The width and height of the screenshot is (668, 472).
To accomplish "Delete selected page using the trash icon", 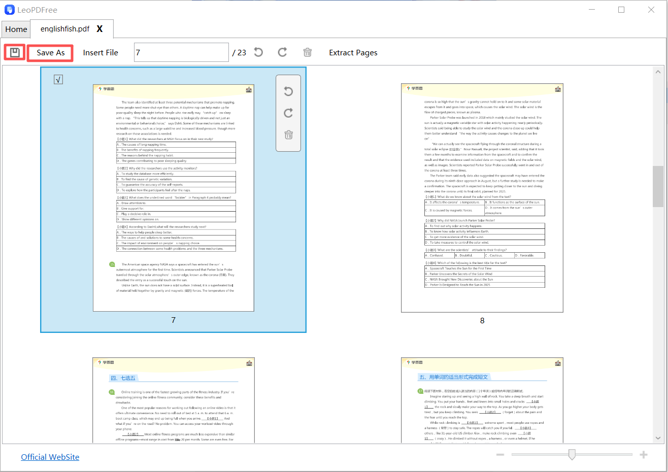I will coord(307,52).
